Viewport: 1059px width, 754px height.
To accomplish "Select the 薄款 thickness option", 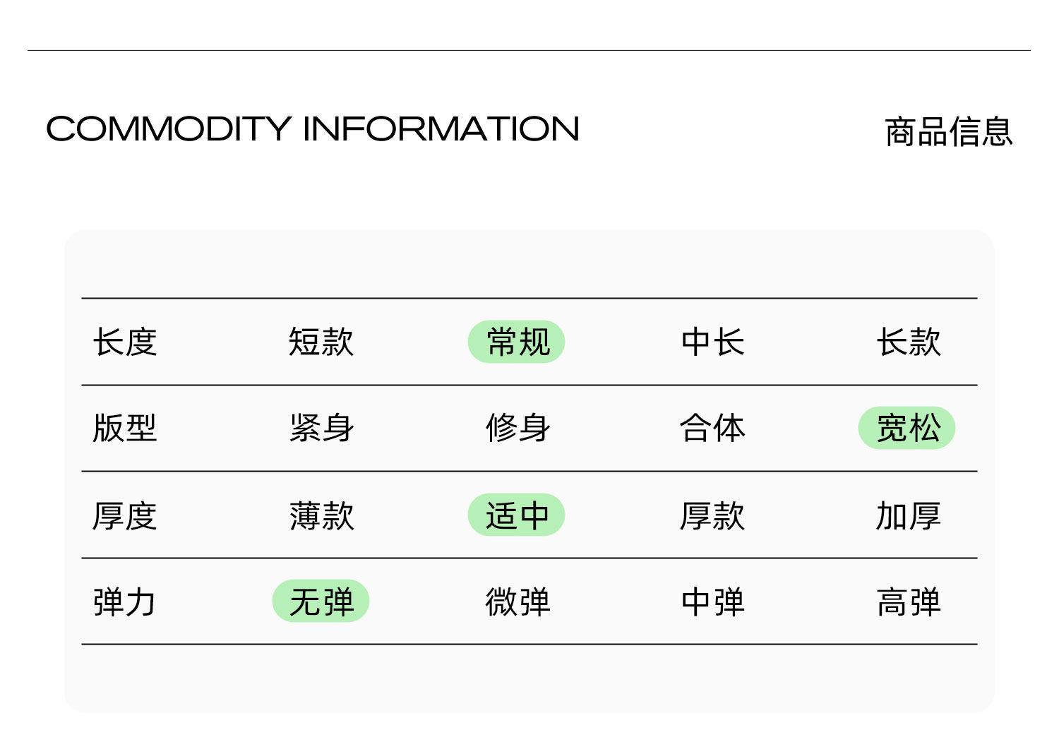I will pyautogui.click(x=321, y=515).
